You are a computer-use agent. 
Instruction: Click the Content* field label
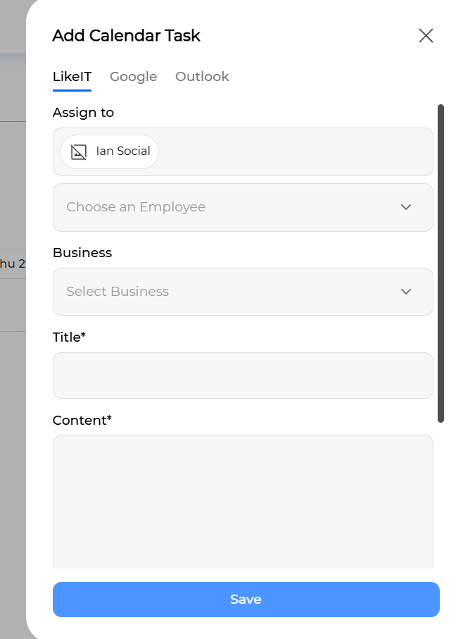(x=82, y=420)
